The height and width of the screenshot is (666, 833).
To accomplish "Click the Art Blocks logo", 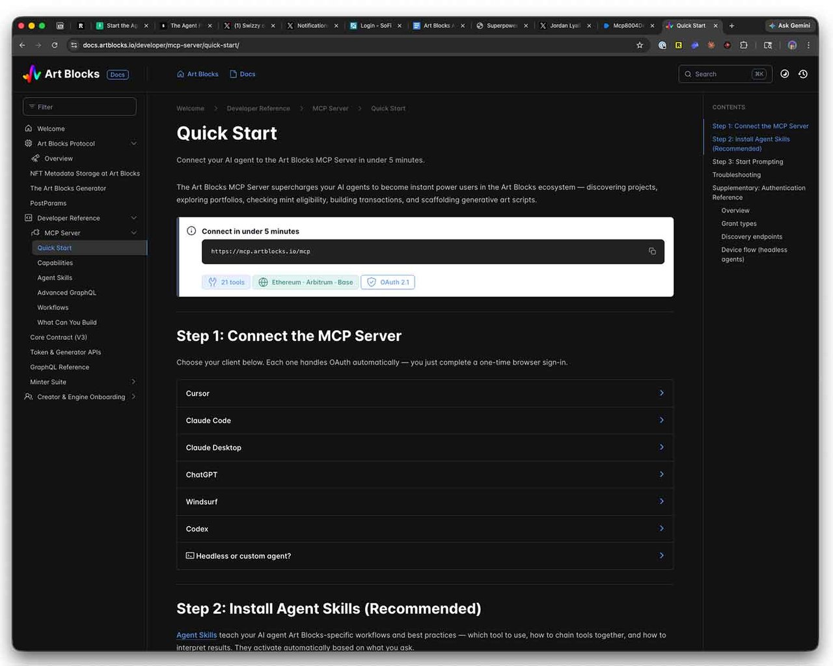I will 61,74.
